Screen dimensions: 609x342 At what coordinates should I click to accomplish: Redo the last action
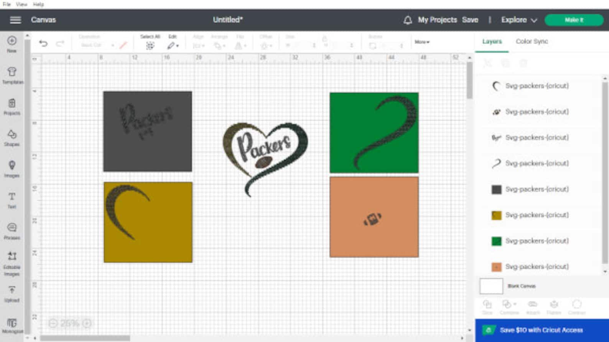(x=60, y=43)
